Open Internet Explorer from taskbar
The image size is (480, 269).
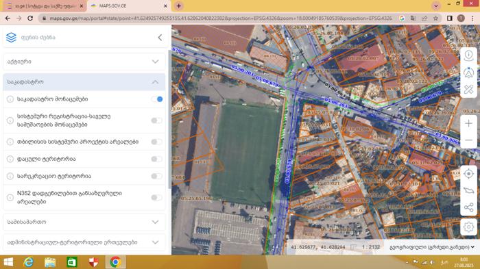[29, 262]
